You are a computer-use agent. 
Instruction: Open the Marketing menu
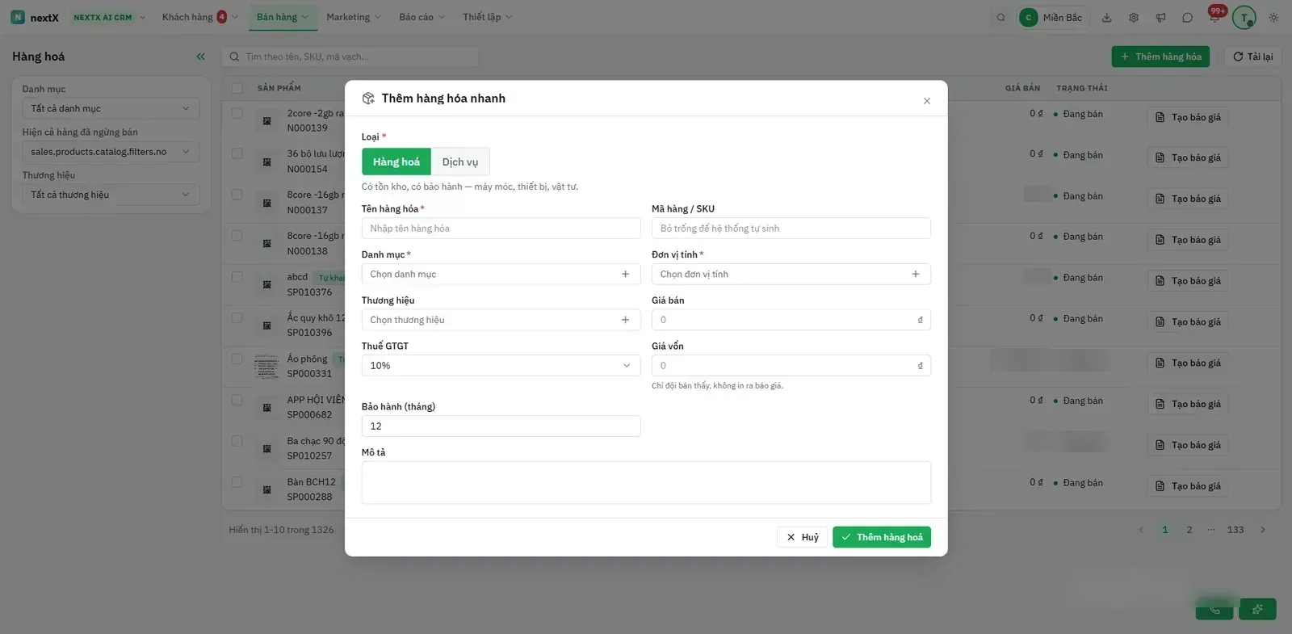point(354,17)
